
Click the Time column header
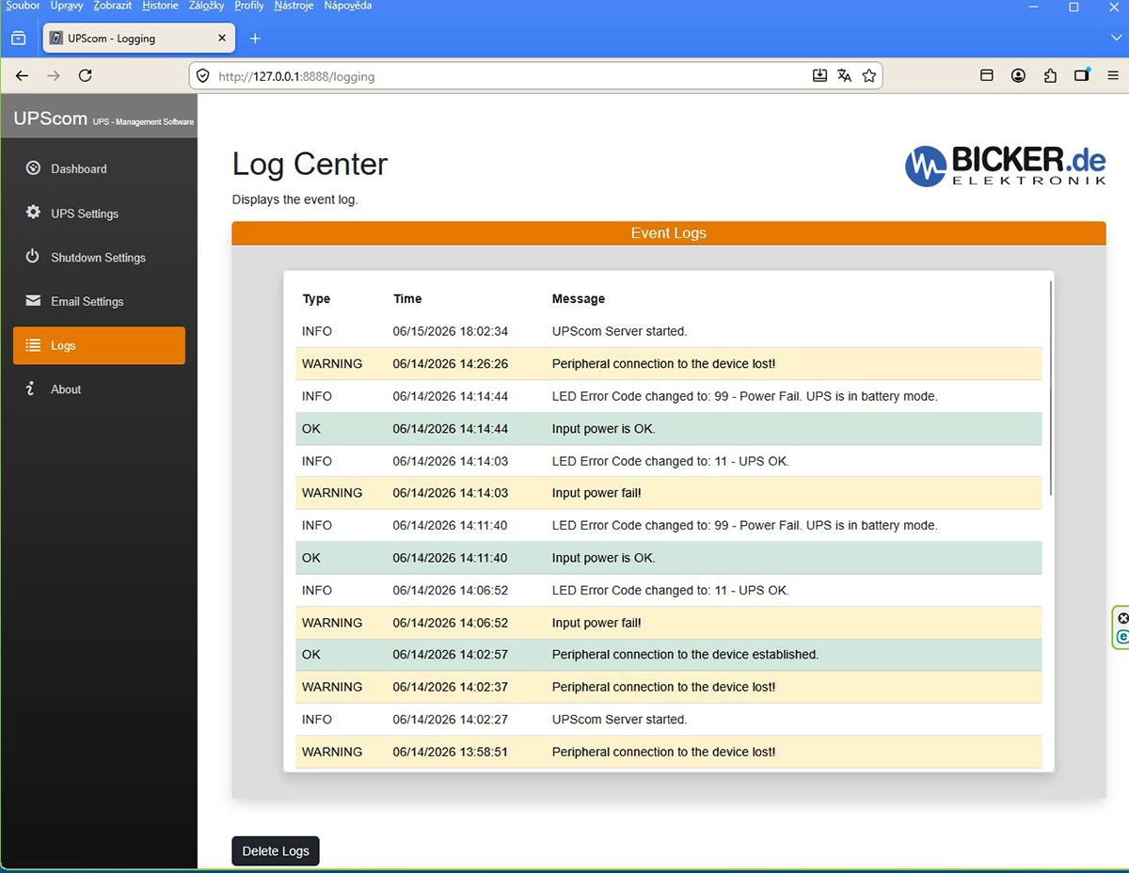[407, 299]
